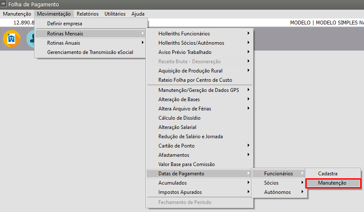
Task: Click the company building toolbar icon
Action: pyautogui.click(x=11, y=39)
